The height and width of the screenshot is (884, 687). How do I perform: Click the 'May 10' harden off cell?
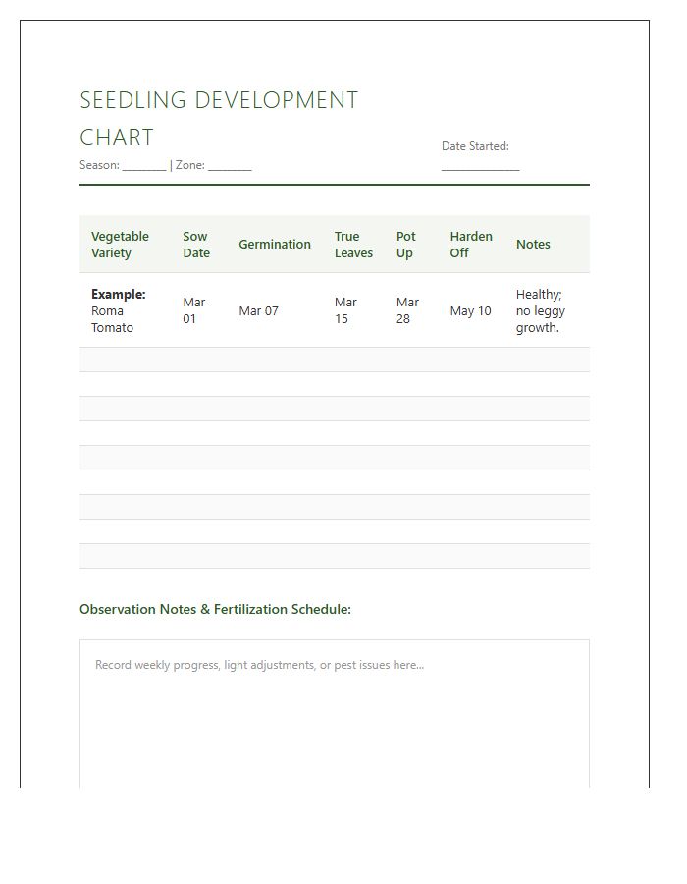471,310
